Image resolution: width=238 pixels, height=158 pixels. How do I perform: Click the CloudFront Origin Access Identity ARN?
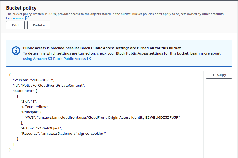(110, 117)
